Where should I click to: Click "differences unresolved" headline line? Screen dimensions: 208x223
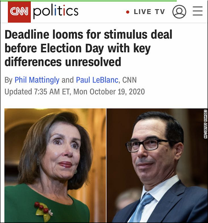[x=63, y=62]
